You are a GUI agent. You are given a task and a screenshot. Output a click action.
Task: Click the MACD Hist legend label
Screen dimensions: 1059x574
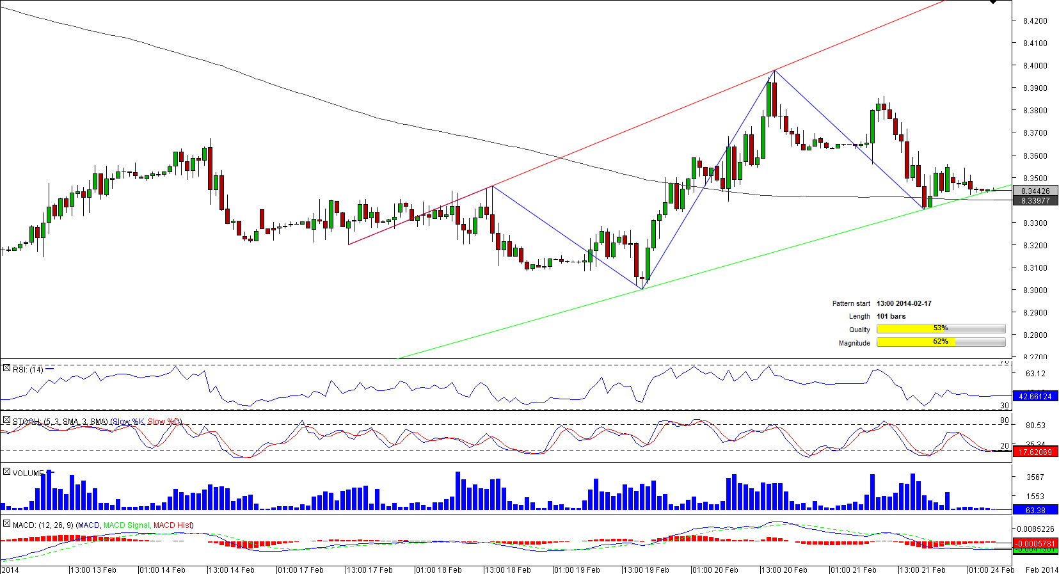coord(172,525)
